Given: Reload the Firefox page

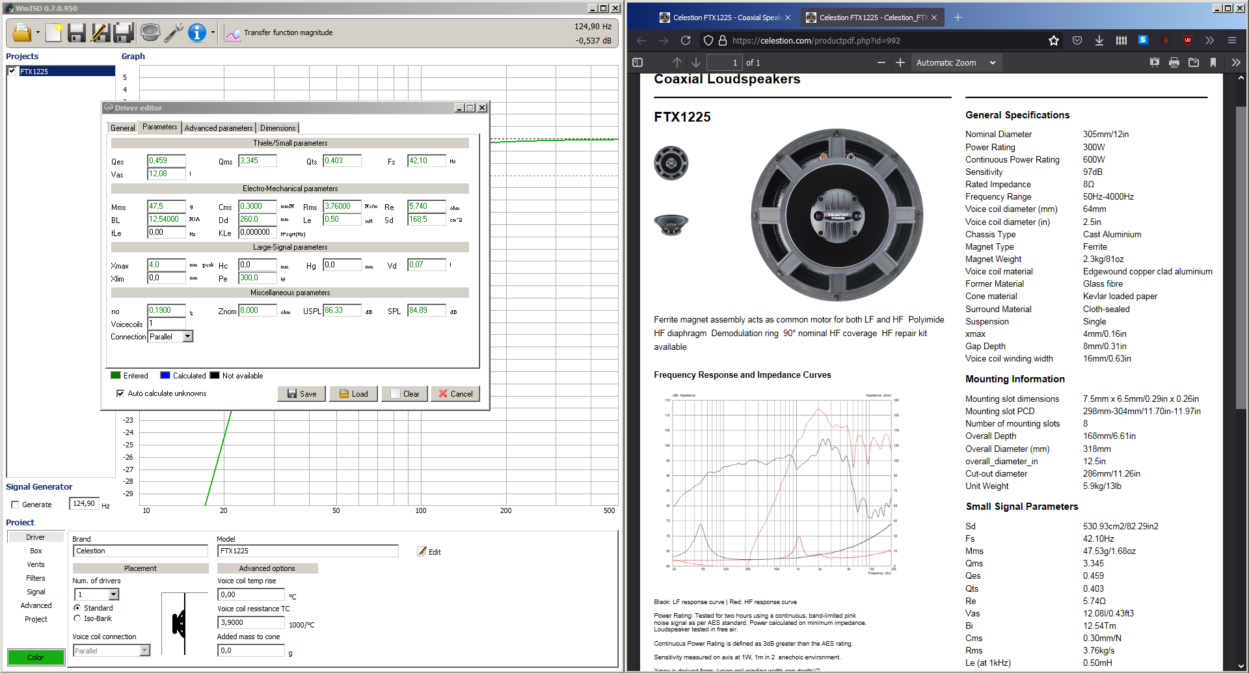Looking at the screenshot, I should [686, 40].
